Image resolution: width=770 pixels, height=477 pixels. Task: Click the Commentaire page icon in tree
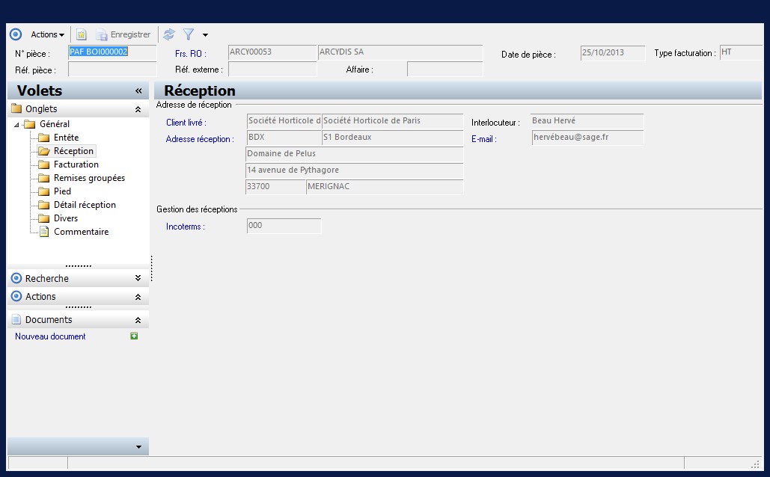[x=44, y=232]
